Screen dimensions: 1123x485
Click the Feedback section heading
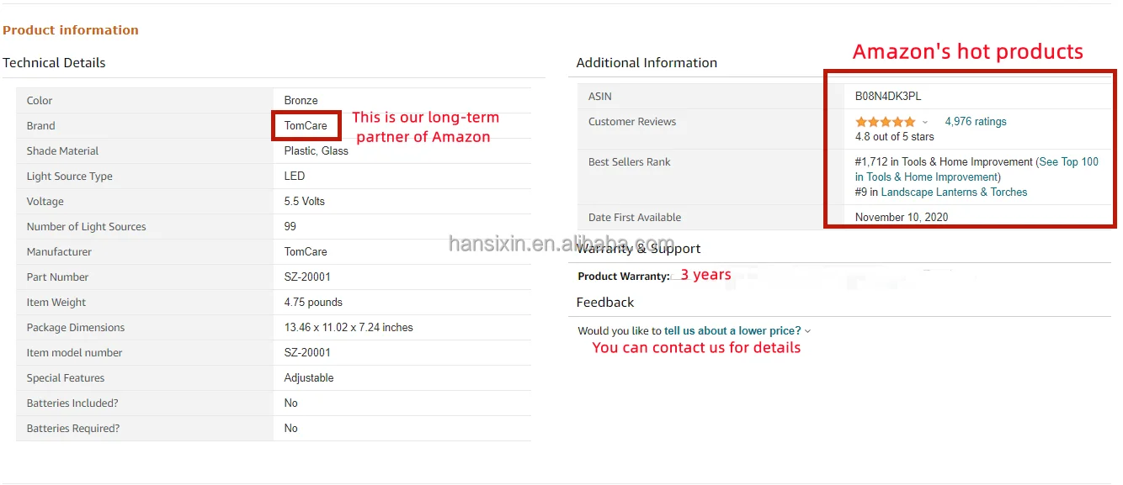tap(605, 303)
